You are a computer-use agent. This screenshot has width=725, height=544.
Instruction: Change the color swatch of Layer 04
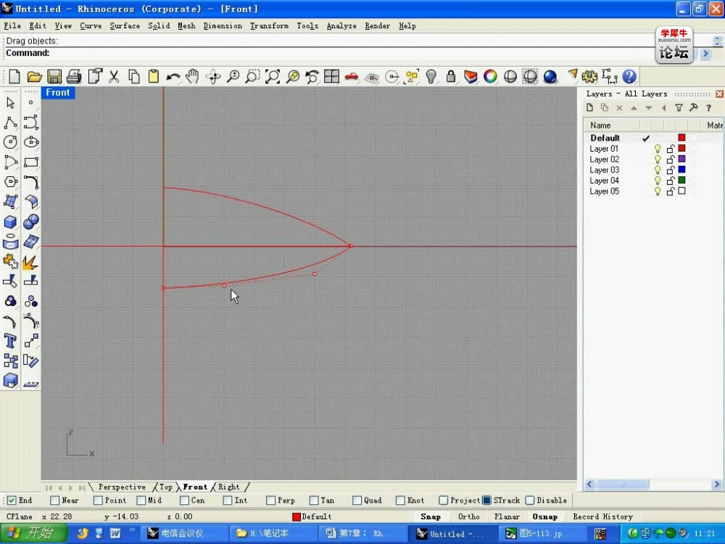681,181
